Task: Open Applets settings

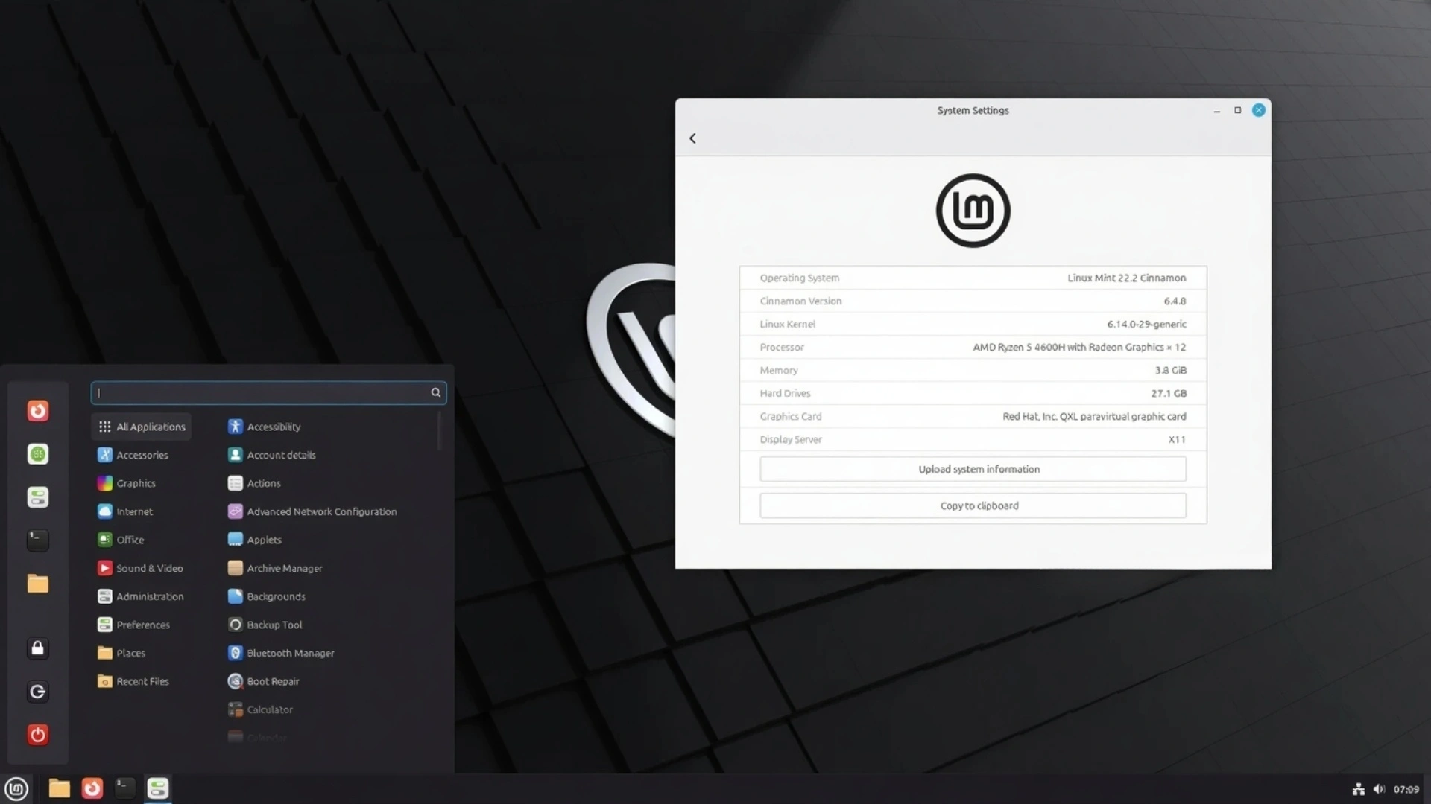Action: (x=255, y=540)
